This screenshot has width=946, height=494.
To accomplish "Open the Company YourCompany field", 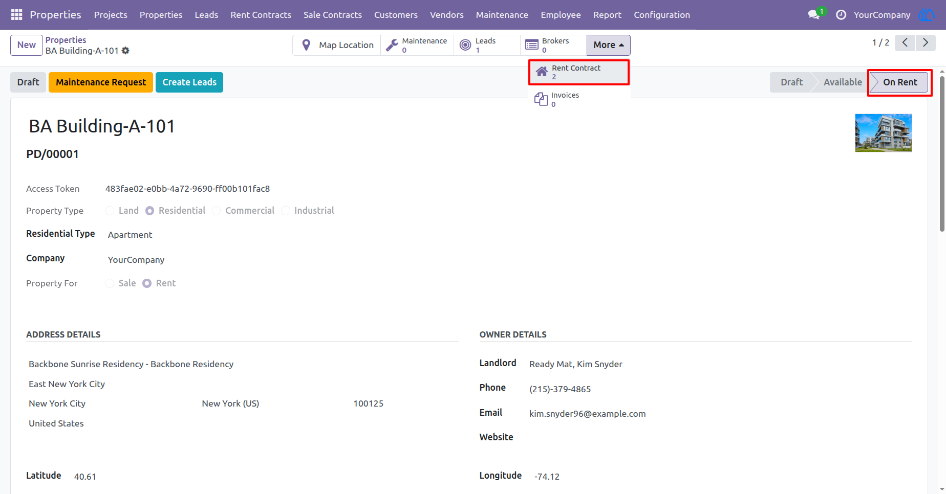I will 136,260.
